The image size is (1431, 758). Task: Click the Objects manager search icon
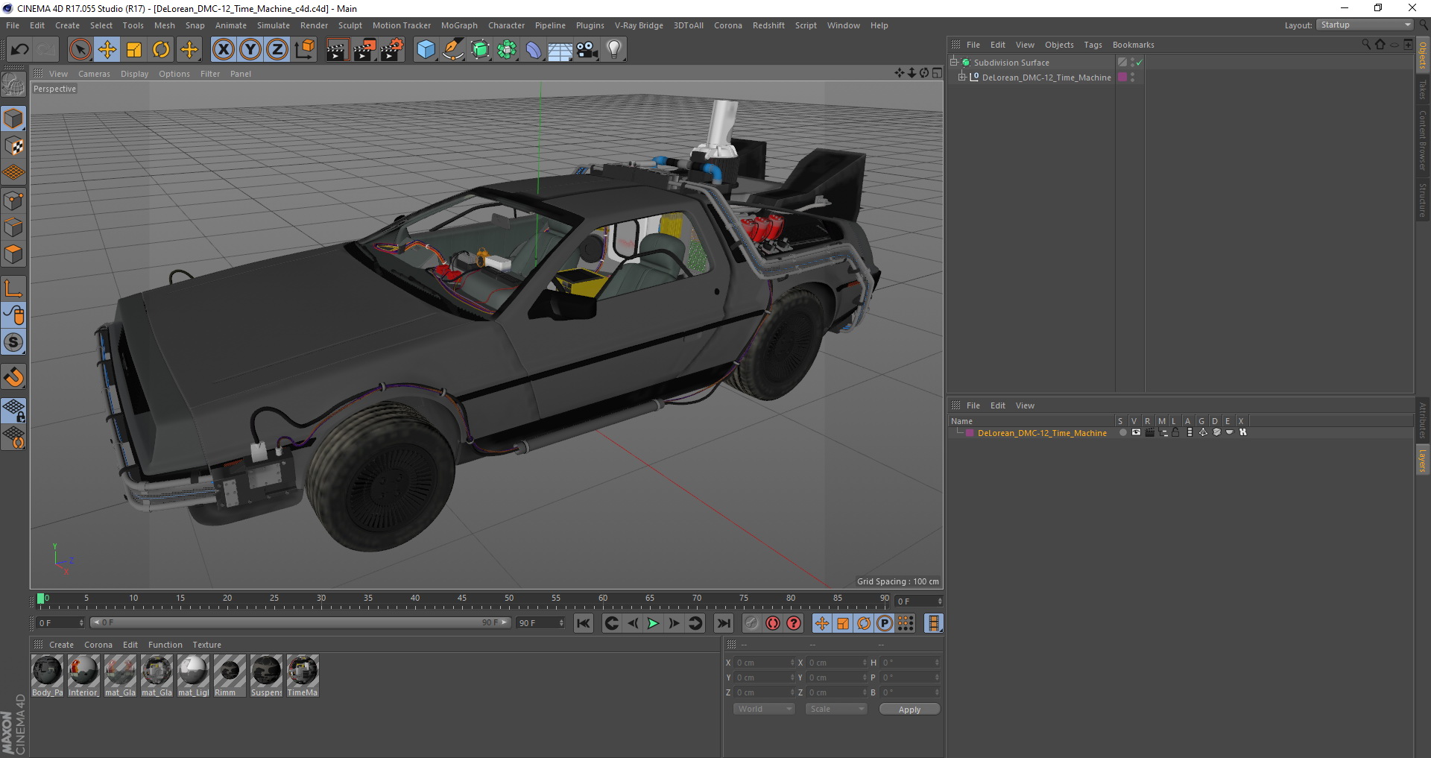click(1365, 44)
